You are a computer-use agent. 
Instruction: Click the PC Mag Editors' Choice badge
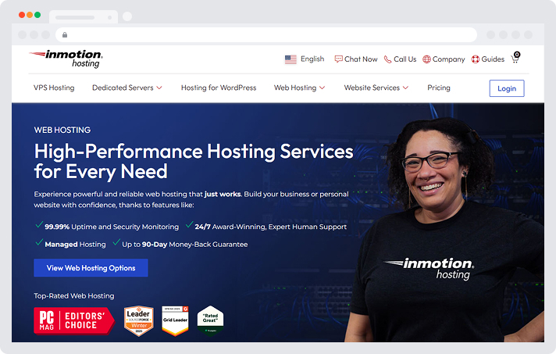click(x=74, y=320)
